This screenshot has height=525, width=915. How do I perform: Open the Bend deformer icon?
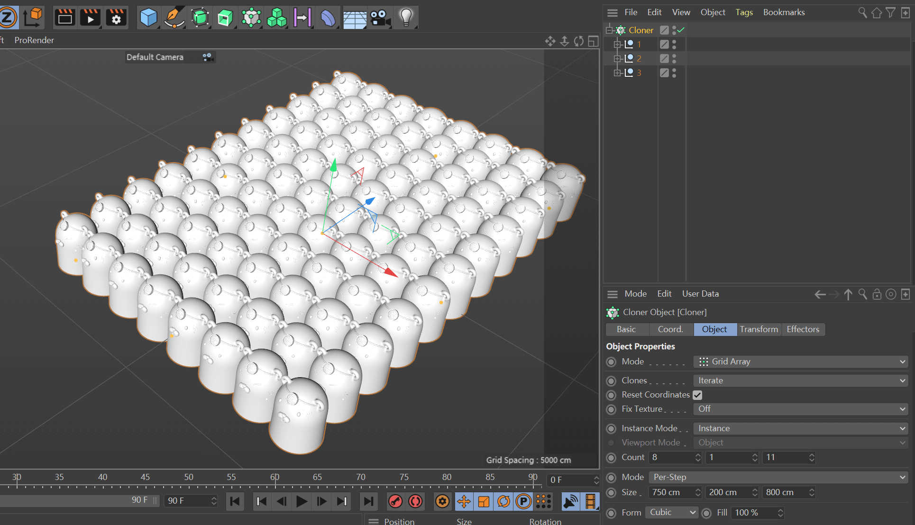click(328, 18)
